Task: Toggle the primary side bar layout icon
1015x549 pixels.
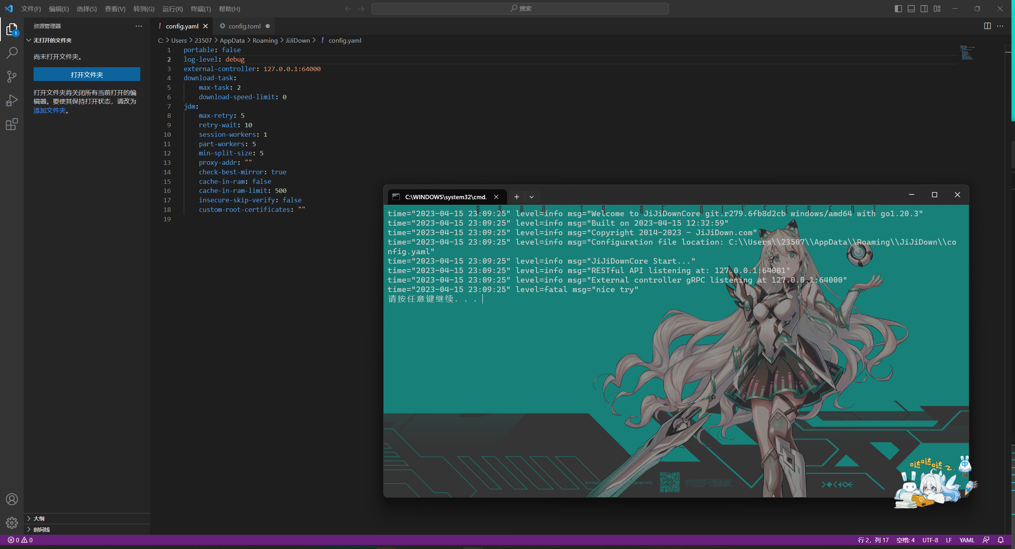Action: [898, 9]
